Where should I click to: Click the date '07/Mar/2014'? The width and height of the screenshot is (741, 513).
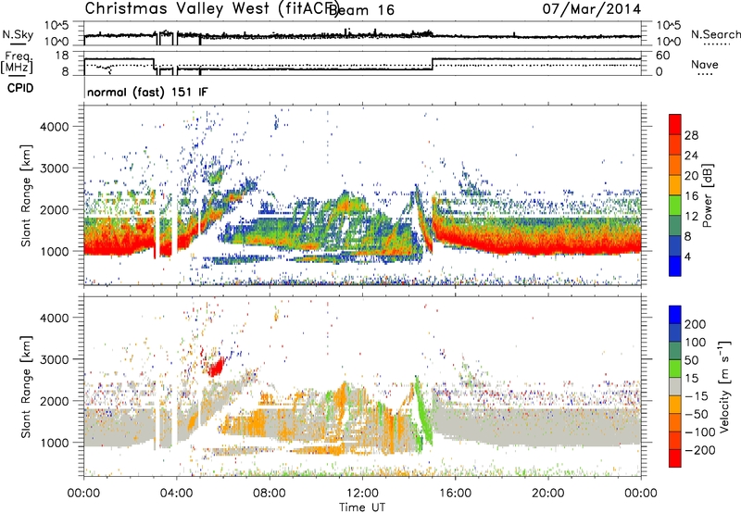click(x=592, y=8)
